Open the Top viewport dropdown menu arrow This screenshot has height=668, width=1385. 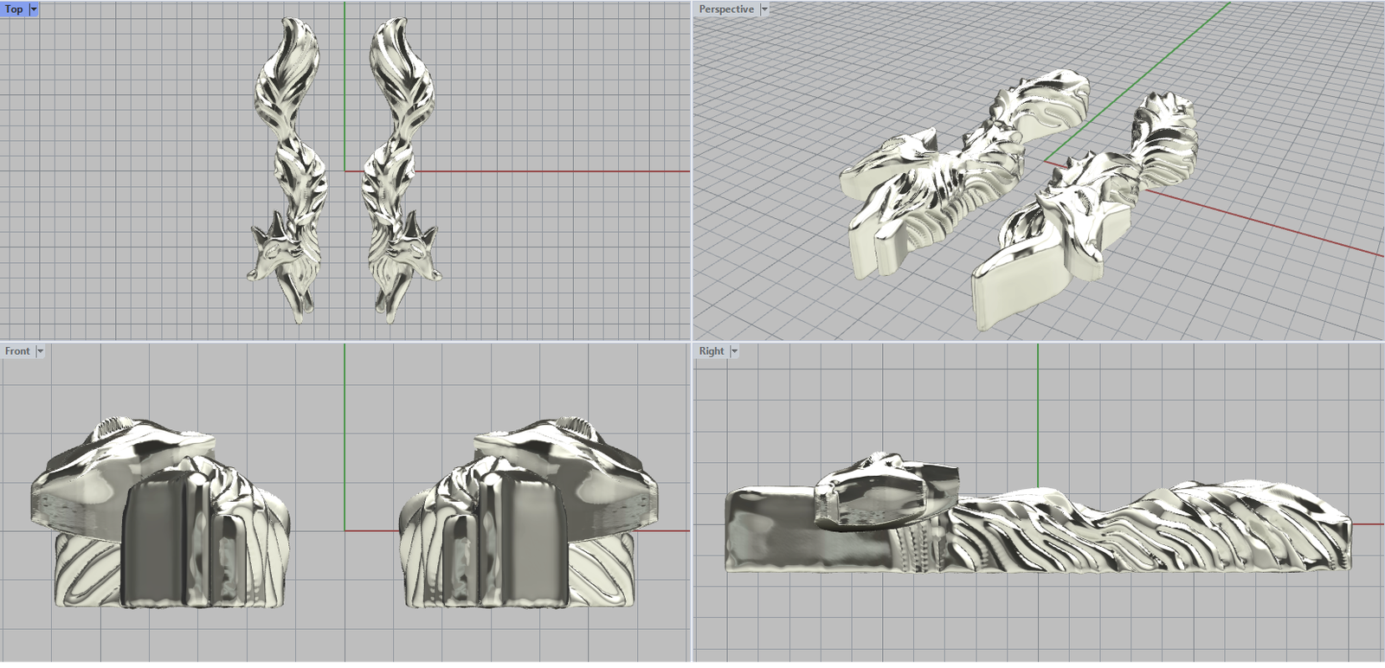point(34,9)
